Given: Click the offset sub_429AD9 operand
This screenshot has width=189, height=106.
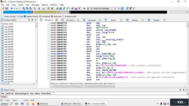Looking at the screenshot, I should tap(106, 30).
